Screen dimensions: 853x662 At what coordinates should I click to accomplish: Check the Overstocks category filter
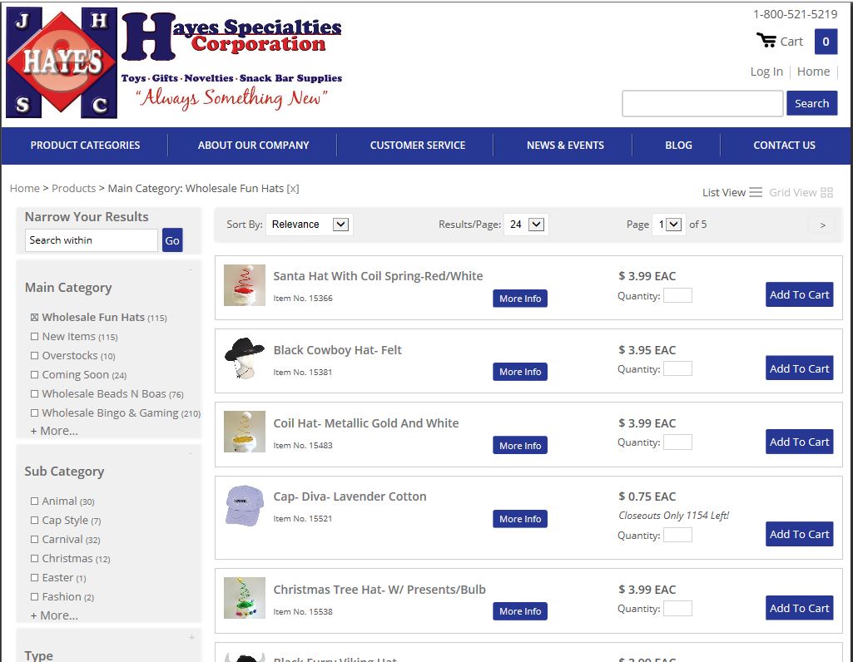coord(35,356)
